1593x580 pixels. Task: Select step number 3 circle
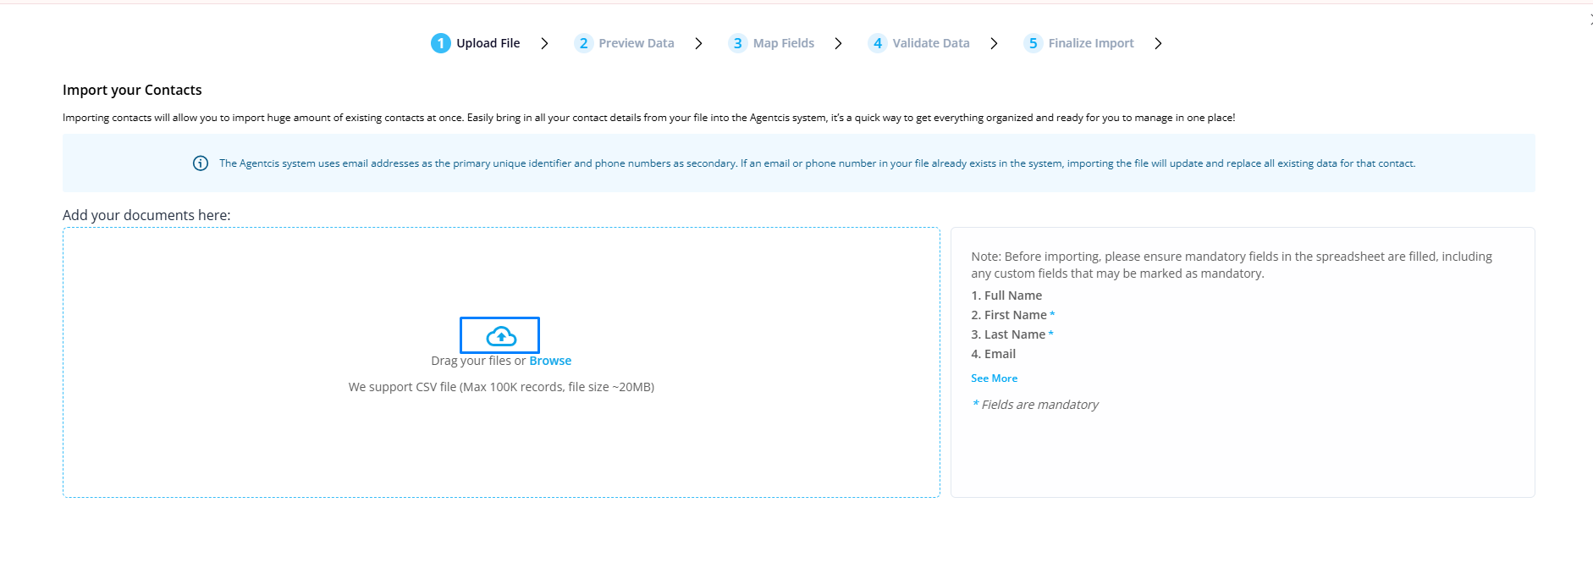[x=738, y=43]
